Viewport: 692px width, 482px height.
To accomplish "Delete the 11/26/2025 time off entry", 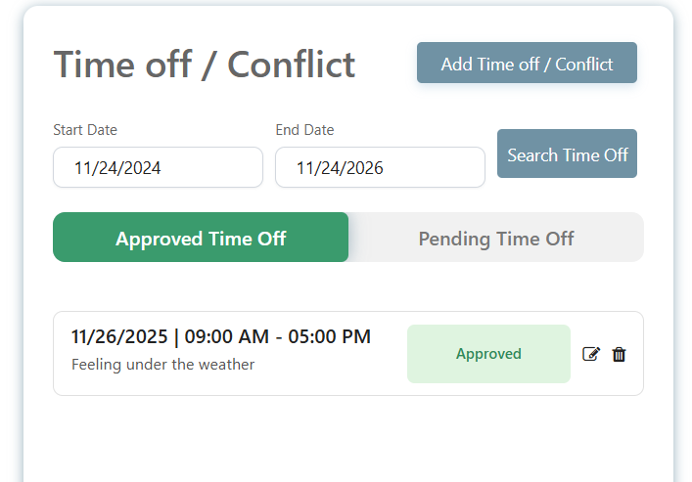I will 619,354.
